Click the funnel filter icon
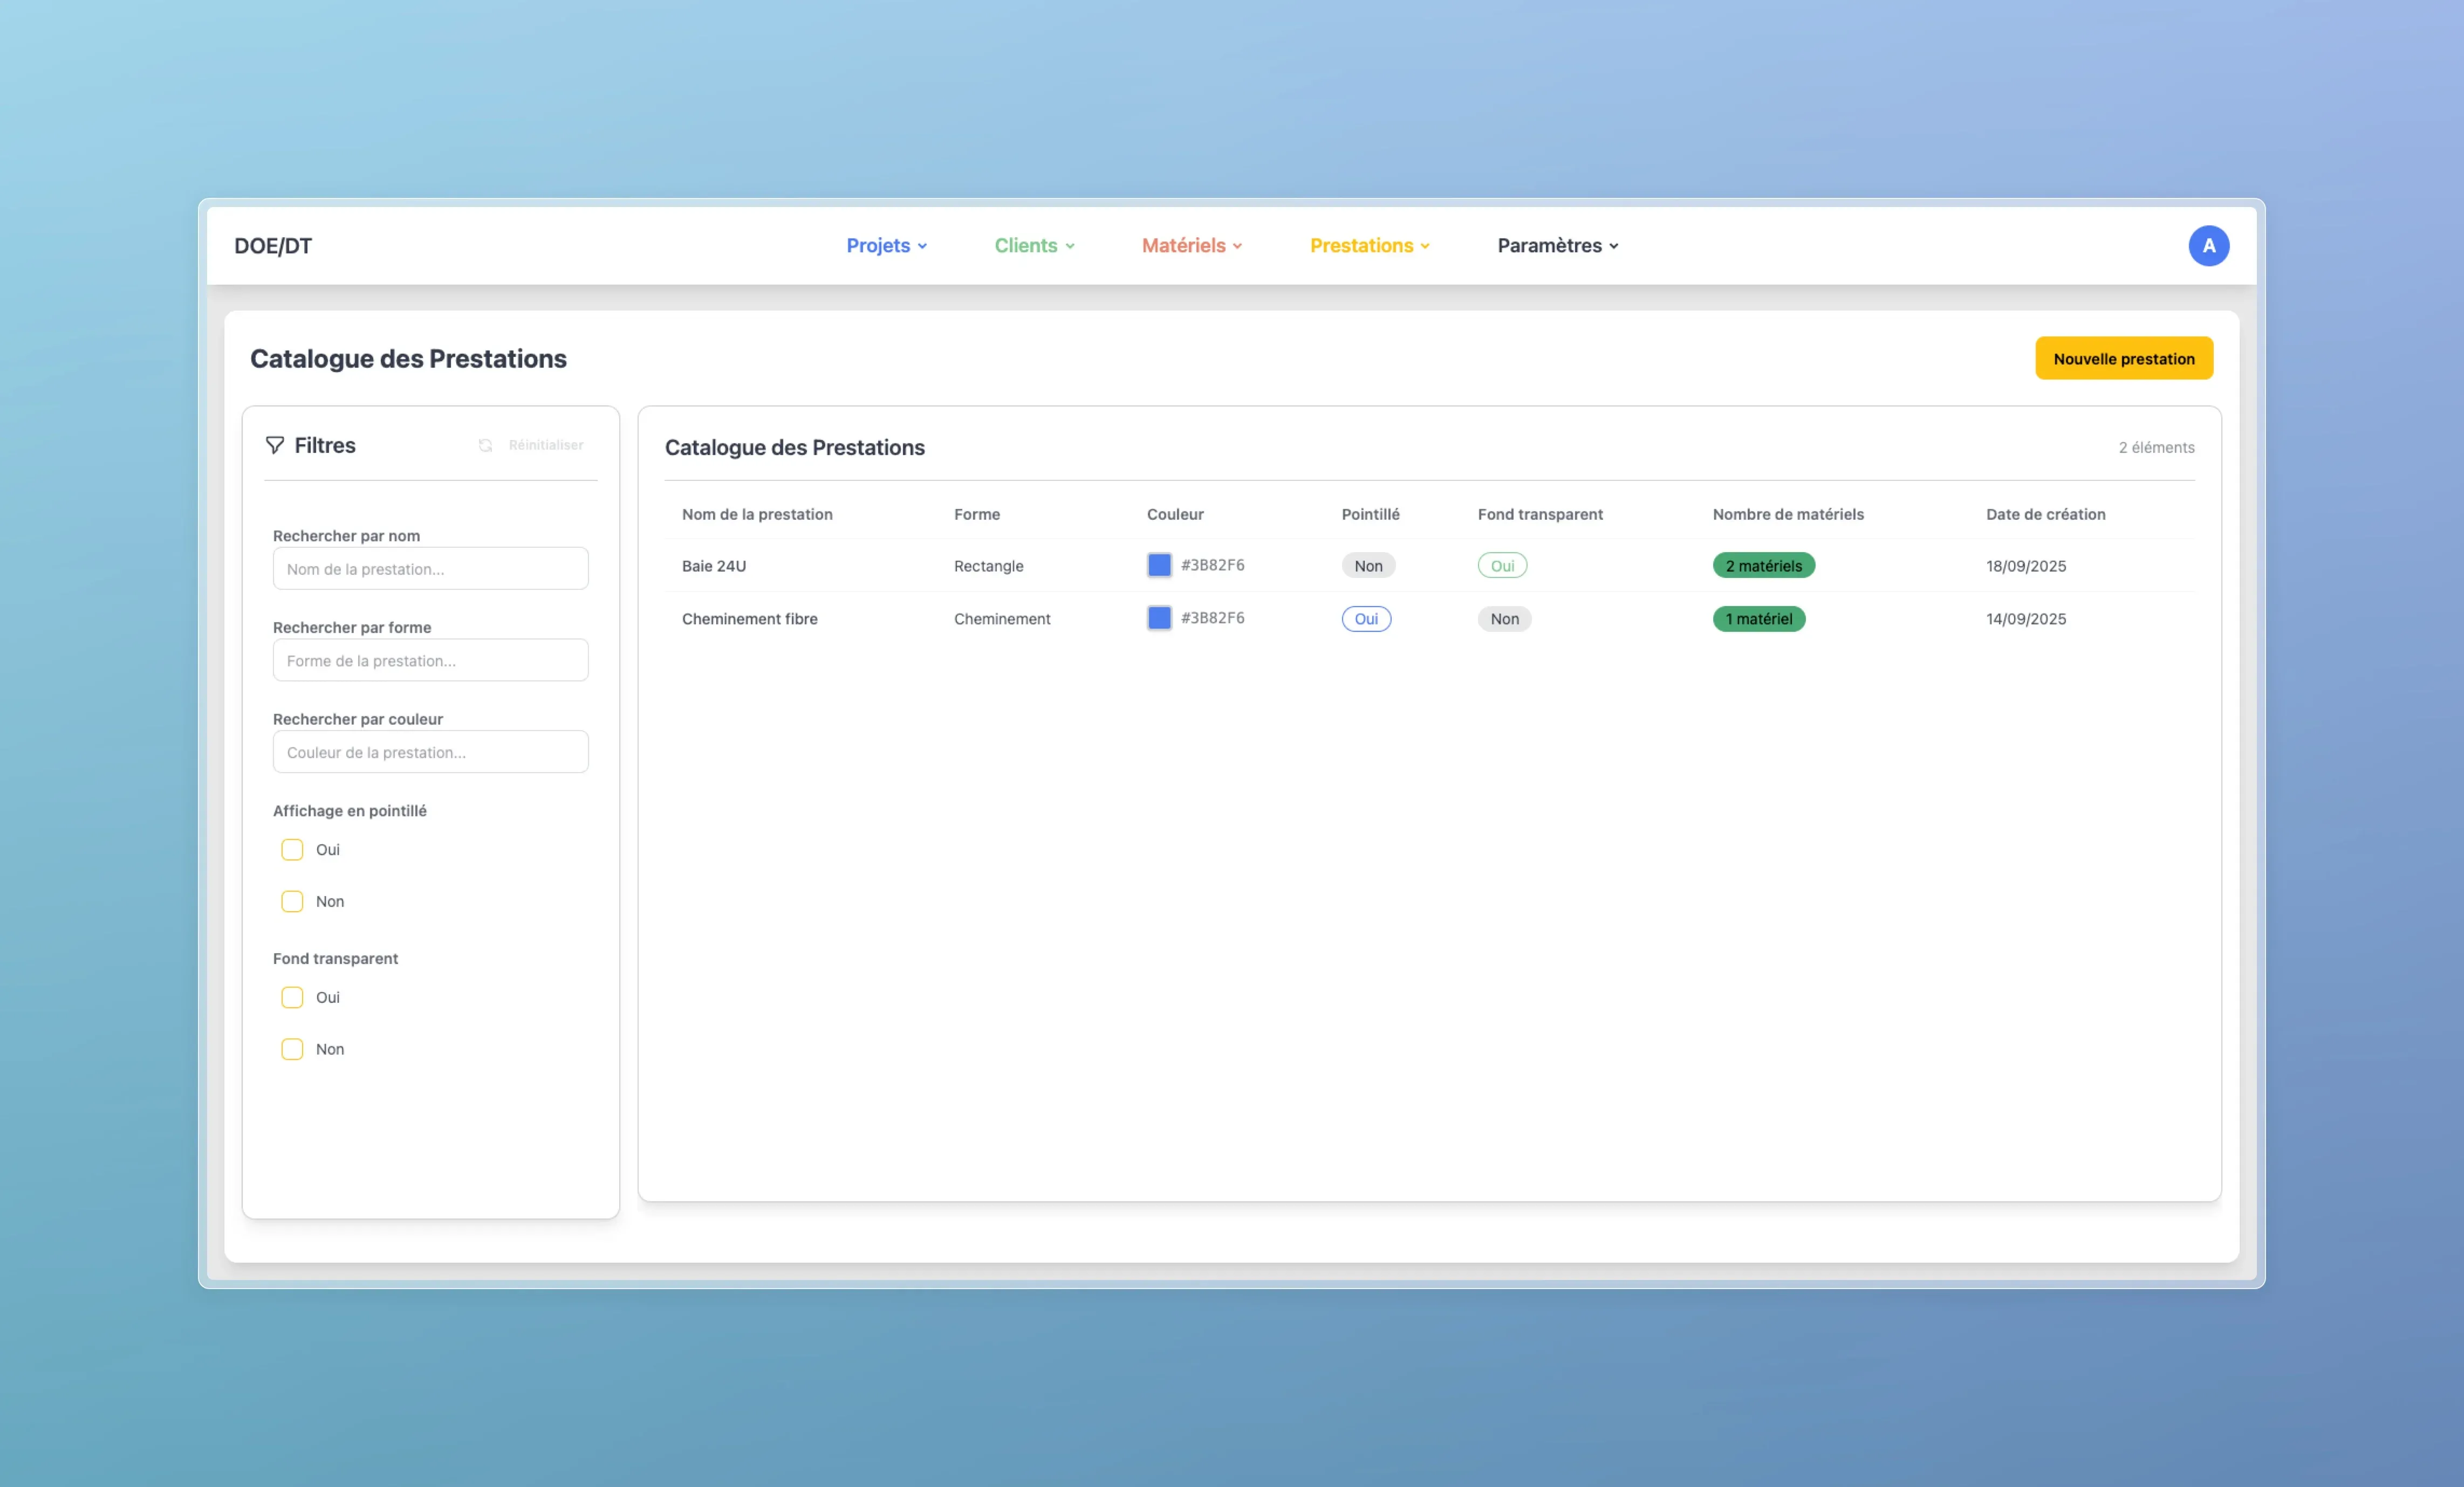Viewport: 2464px width, 1487px height. (x=275, y=446)
